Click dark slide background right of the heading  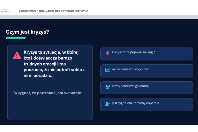click(x=132, y=32)
